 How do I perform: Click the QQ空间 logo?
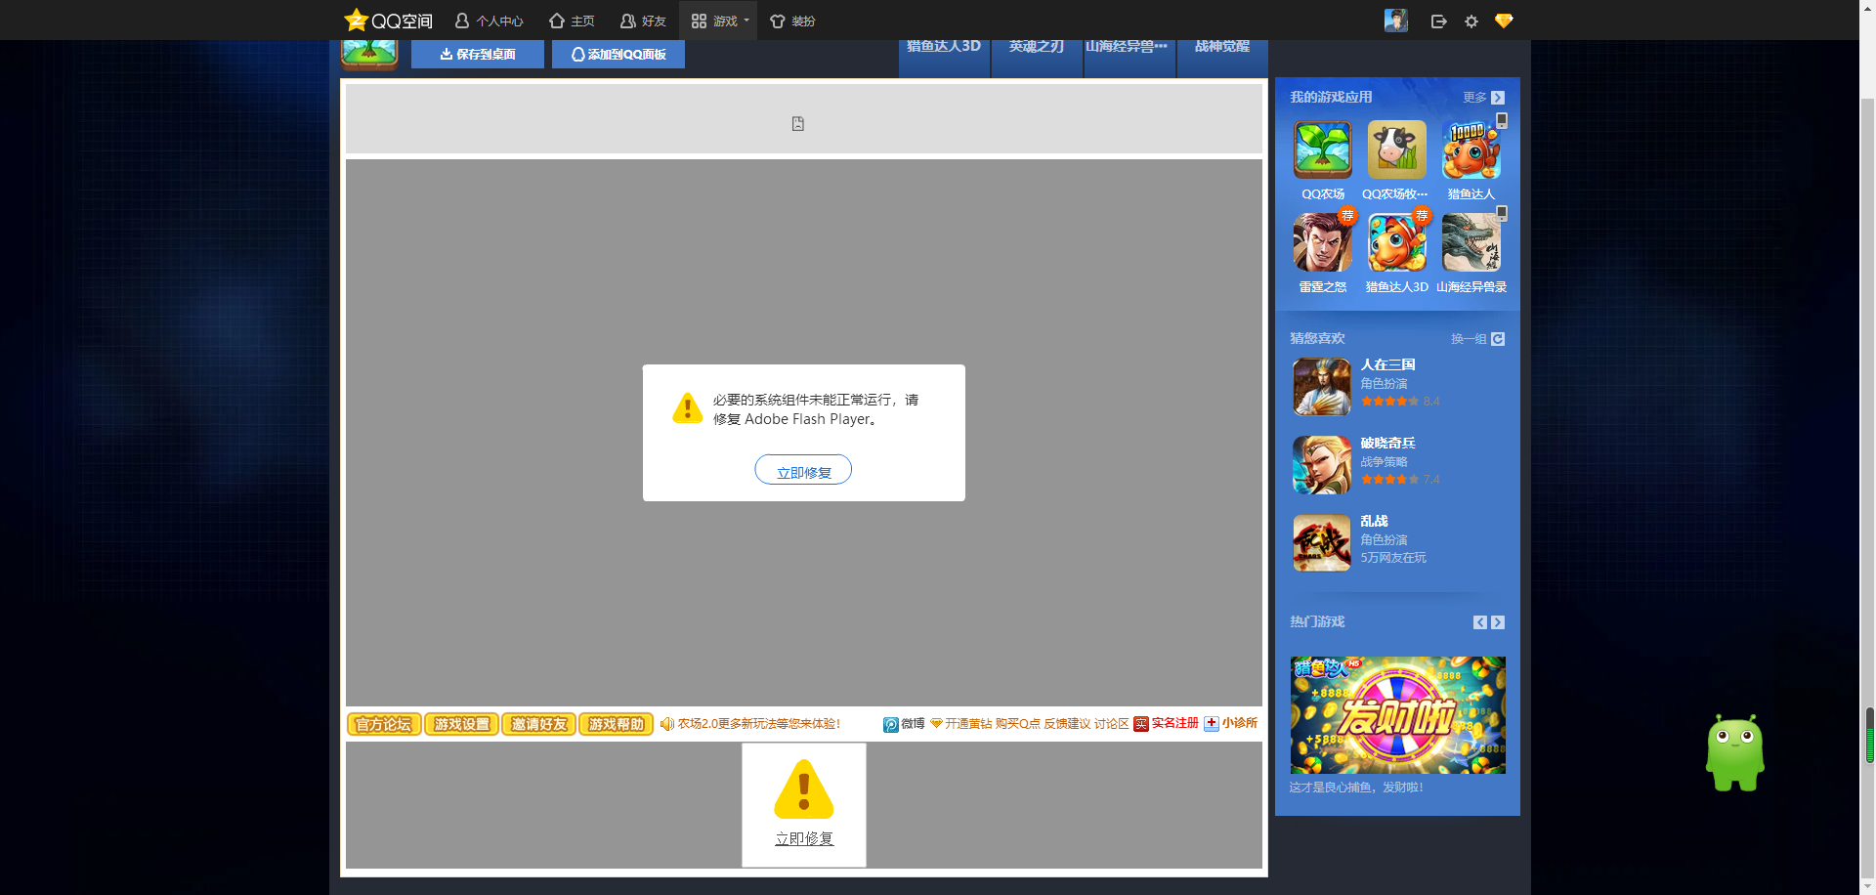coord(388,21)
